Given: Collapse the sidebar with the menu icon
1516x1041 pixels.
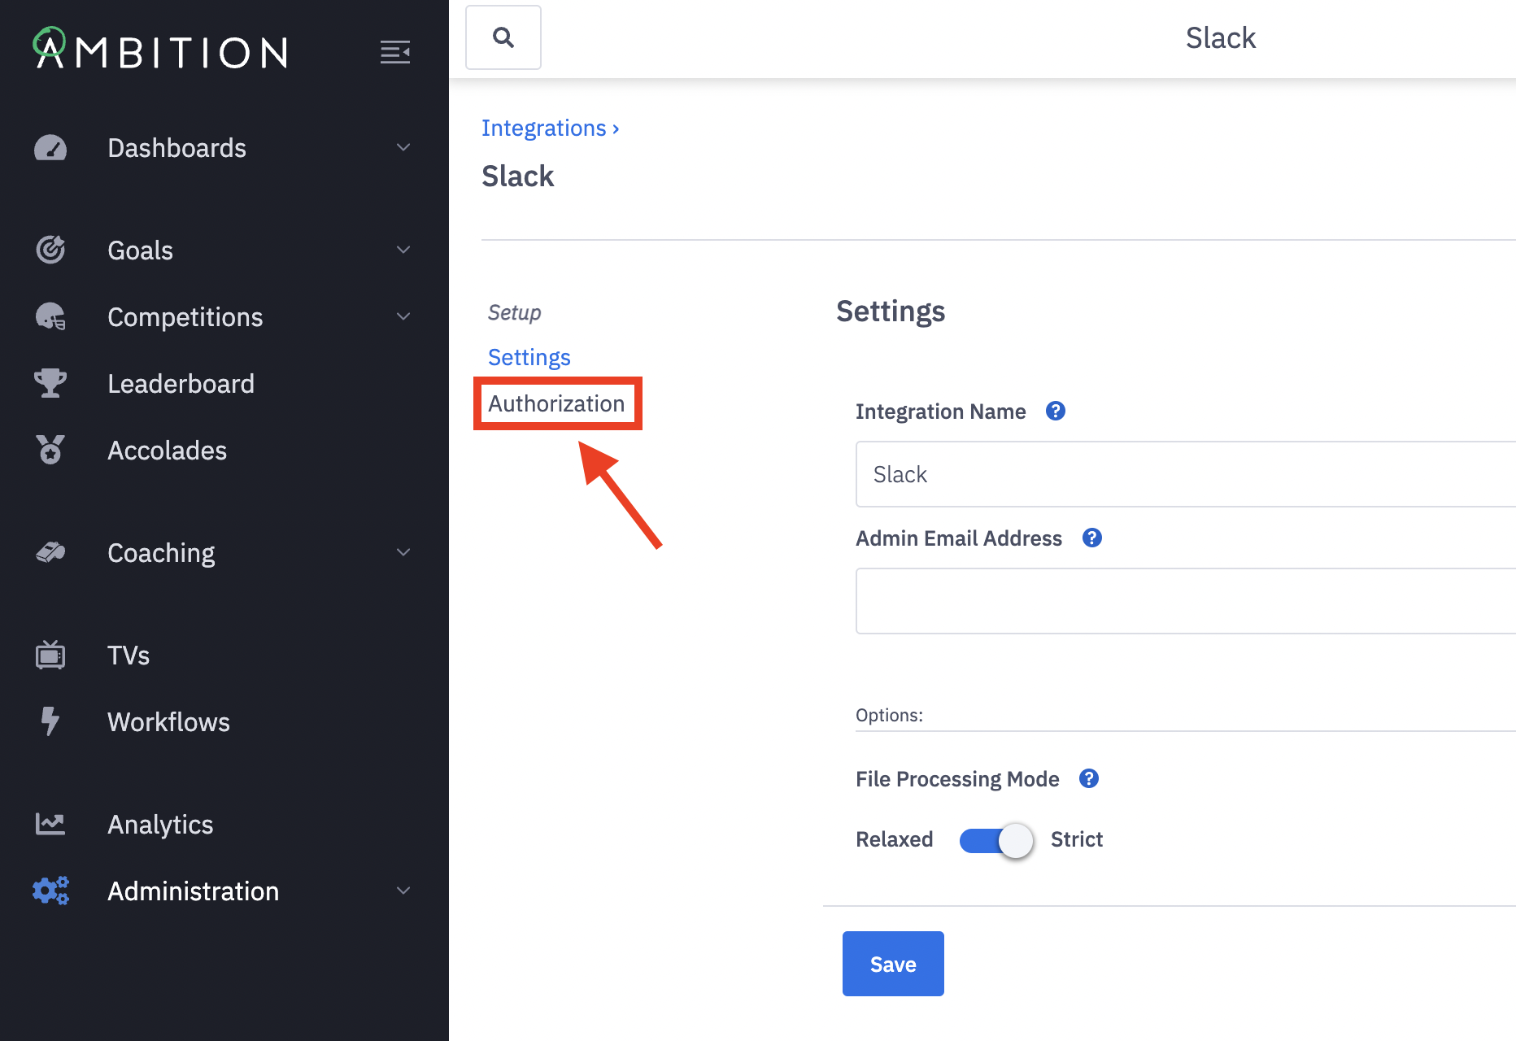Looking at the screenshot, I should pos(395,52).
